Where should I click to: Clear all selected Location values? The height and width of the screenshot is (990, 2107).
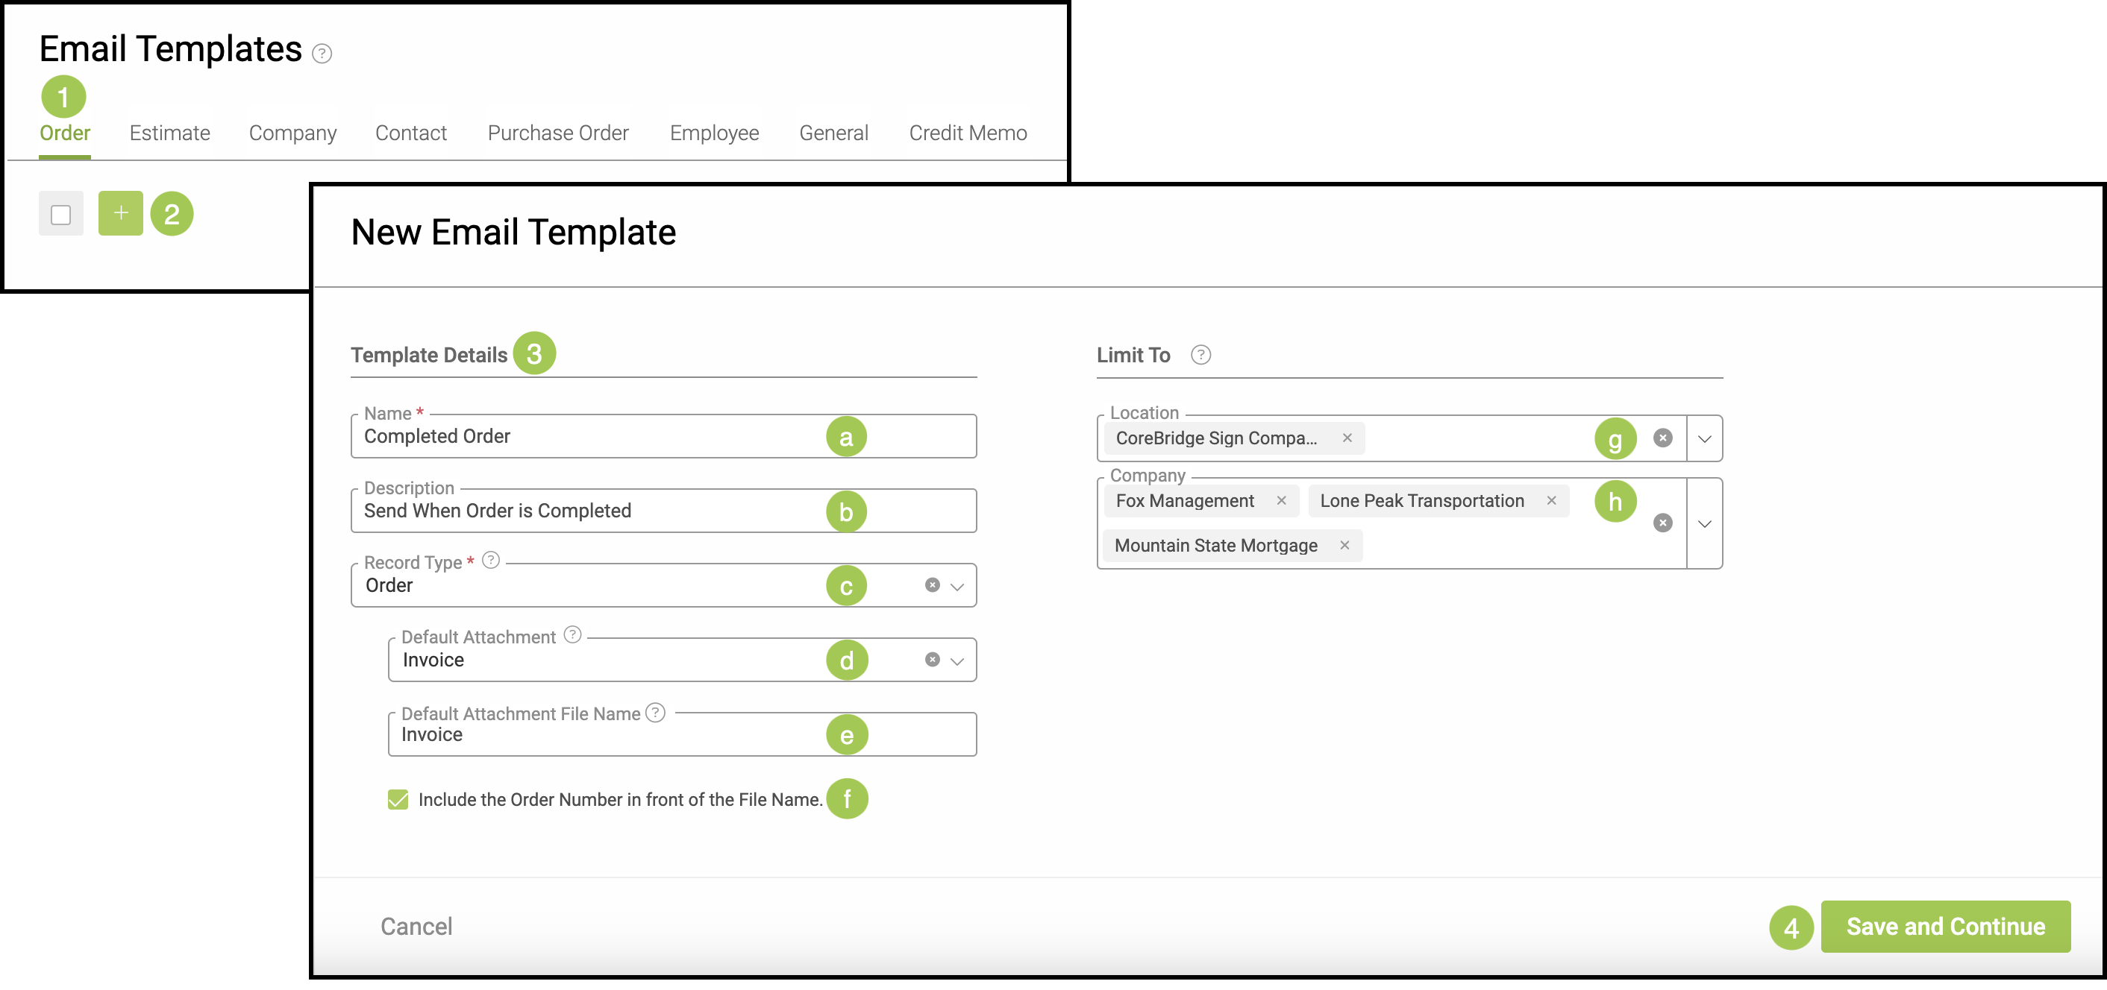click(x=1662, y=438)
